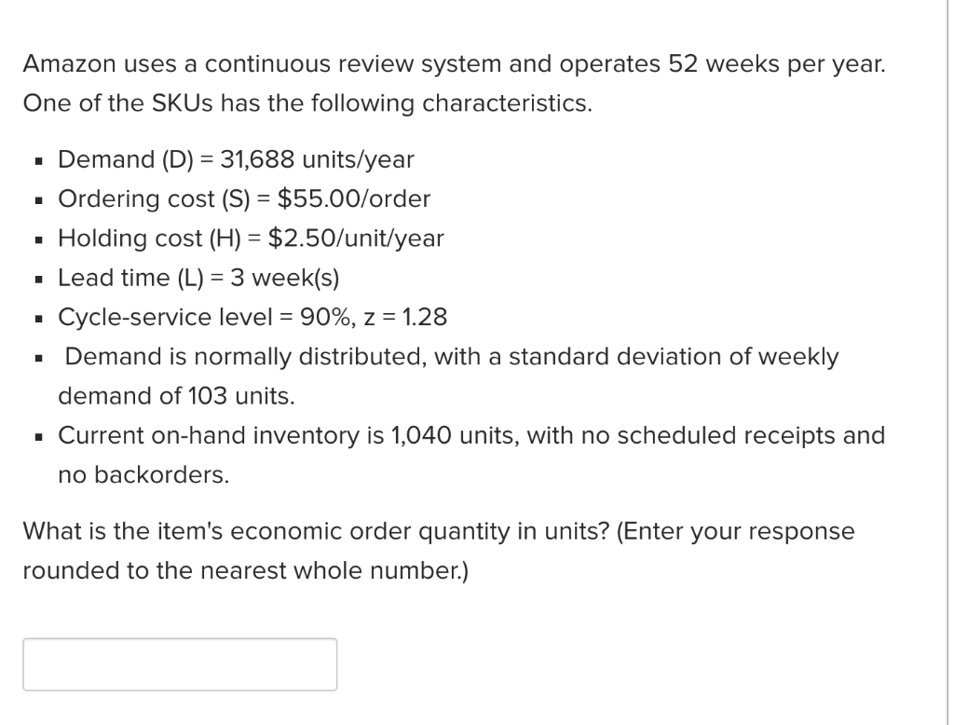
Task: Select the Demand (D) bullet line
Action: coord(237,159)
